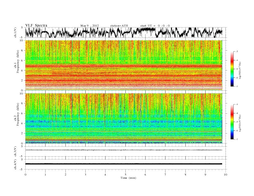The height and width of the screenshot is (196, 254).
Task: Click time-axis tick label "1"
Action: click(45, 175)
